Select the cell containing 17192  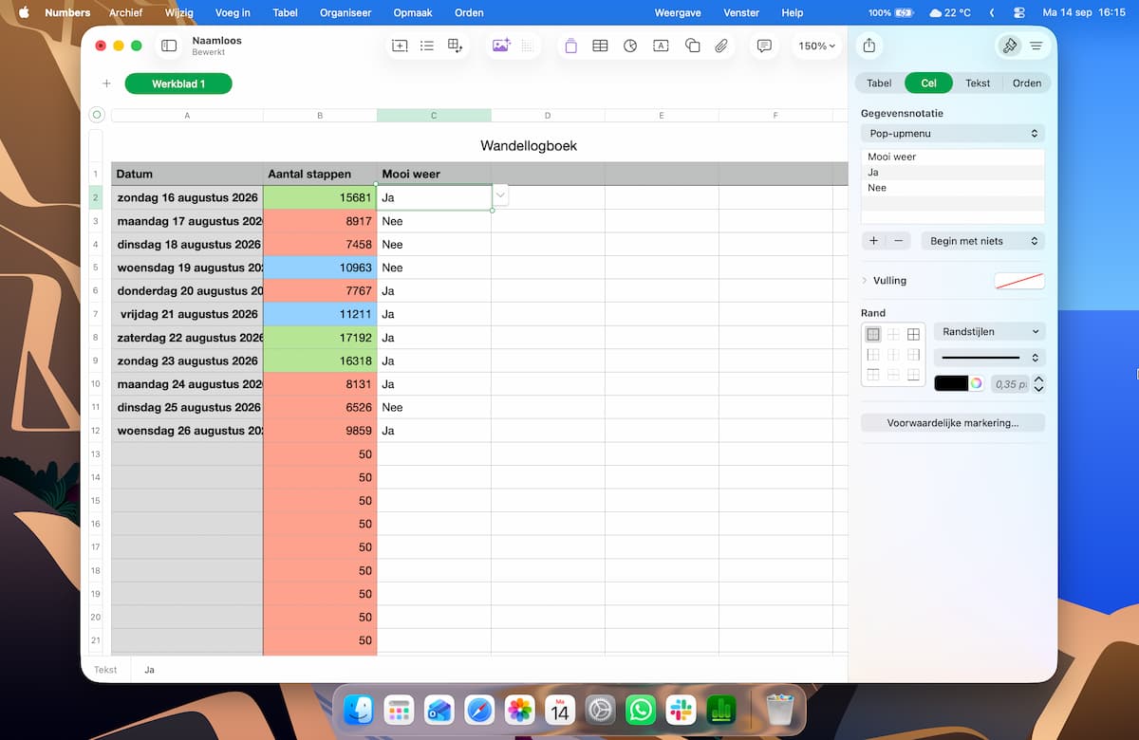pos(320,338)
